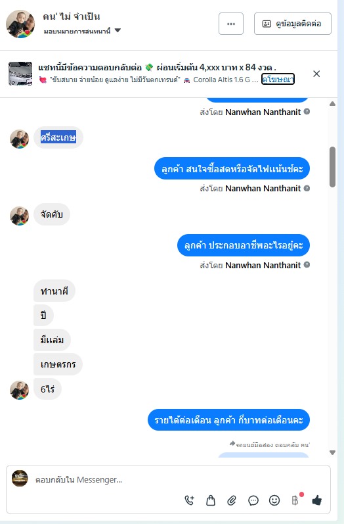Image resolution: width=344 pixels, height=524 pixels.
Task: Click info icon beside Nanwhan Nanthanit under ไฟแนนซ์ message
Action: (307, 188)
